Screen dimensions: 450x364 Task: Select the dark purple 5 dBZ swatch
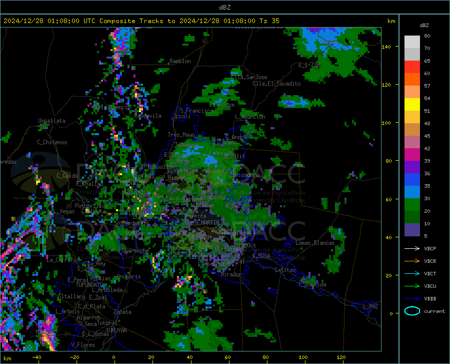point(412,230)
